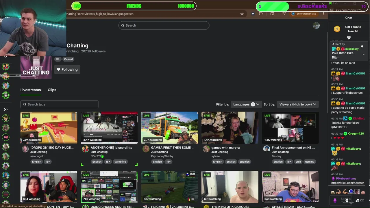
Task: Click the three-circles icon in chat input row
Action: point(358,200)
